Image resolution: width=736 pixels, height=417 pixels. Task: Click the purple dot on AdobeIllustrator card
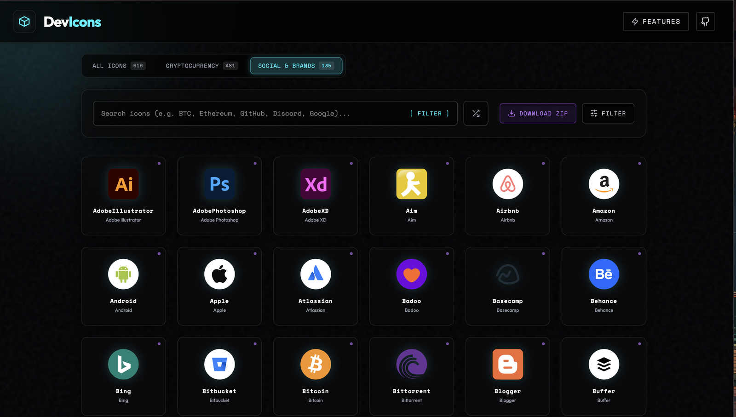click(x=159, y=163)
